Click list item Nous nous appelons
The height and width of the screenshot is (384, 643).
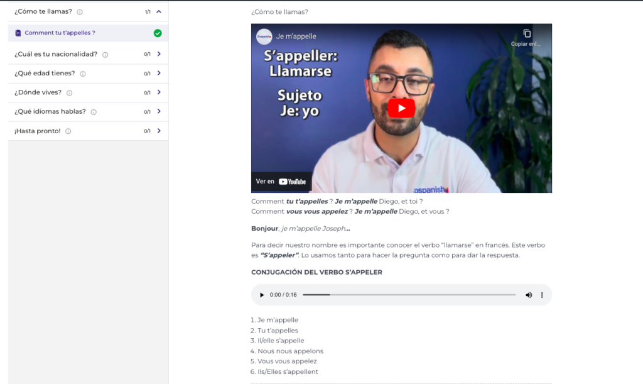coord(290,351)
